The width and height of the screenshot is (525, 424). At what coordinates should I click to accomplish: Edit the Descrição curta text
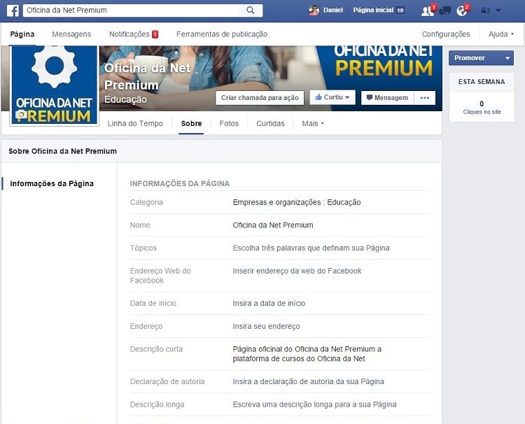(307, 354)
